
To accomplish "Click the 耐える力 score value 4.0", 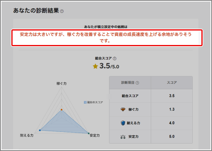I will (x=172, y=123).
